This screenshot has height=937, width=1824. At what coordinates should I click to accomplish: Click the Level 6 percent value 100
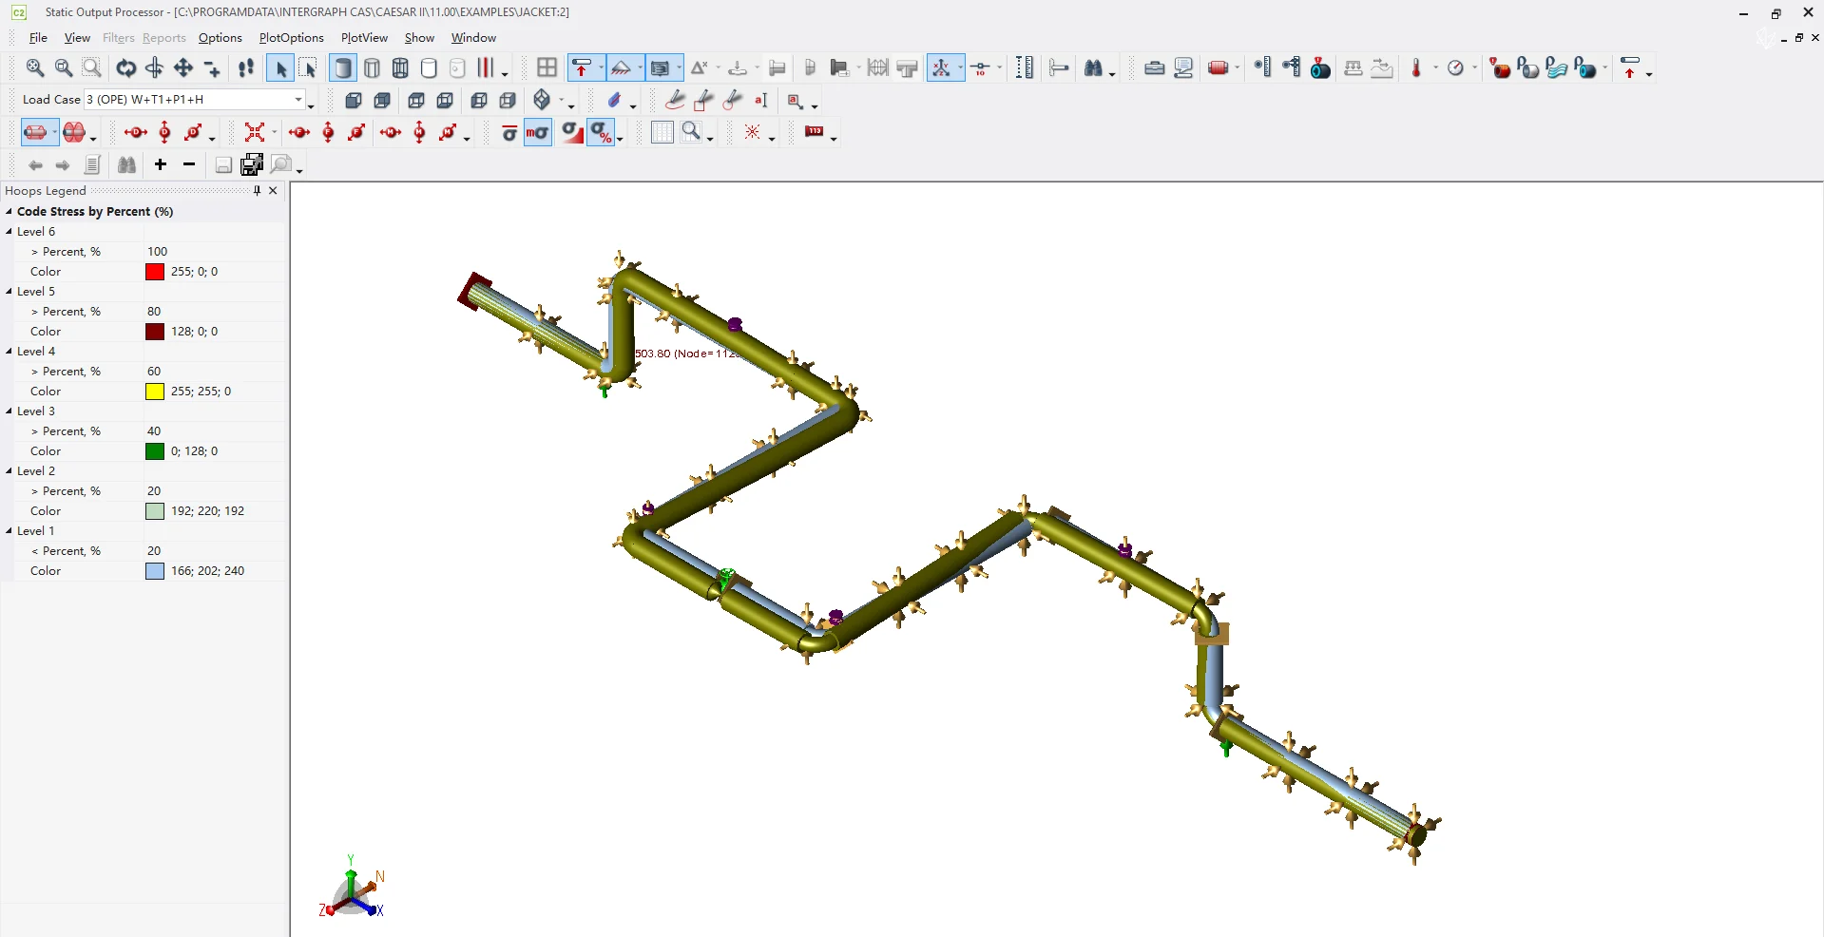tap(158, 252)
